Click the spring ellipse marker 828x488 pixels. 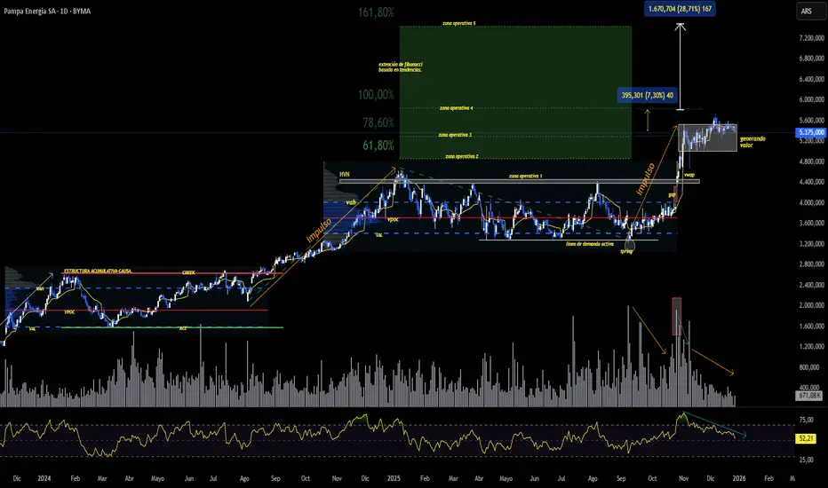coord(630,244)
